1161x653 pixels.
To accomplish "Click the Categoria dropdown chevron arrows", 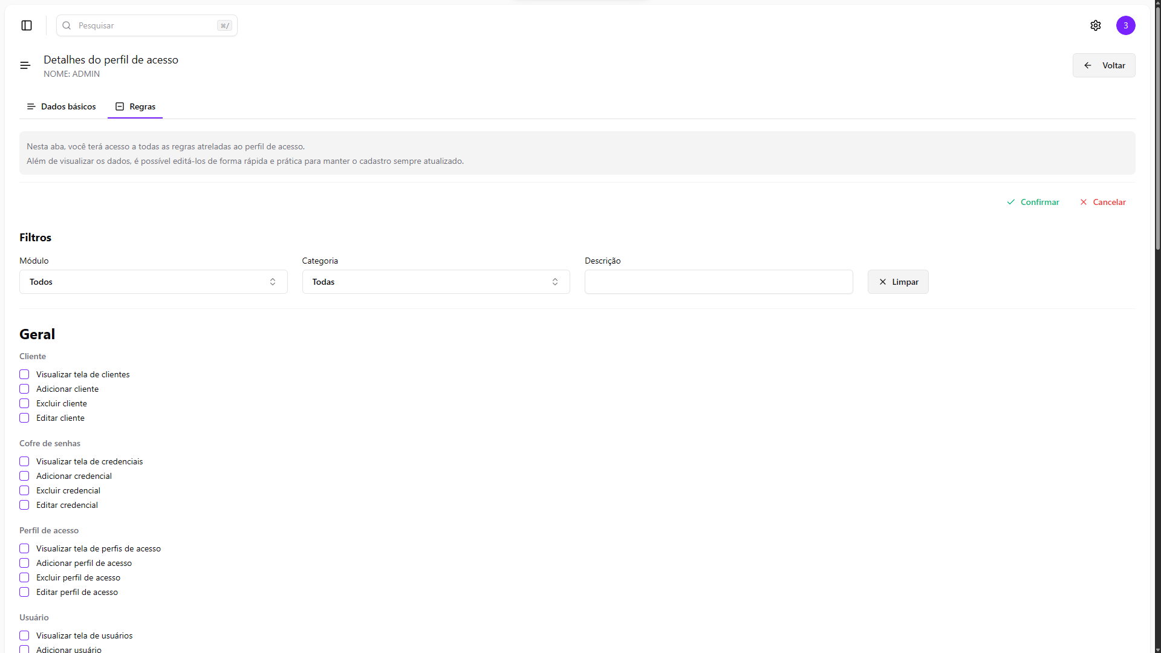I will 555,282.
